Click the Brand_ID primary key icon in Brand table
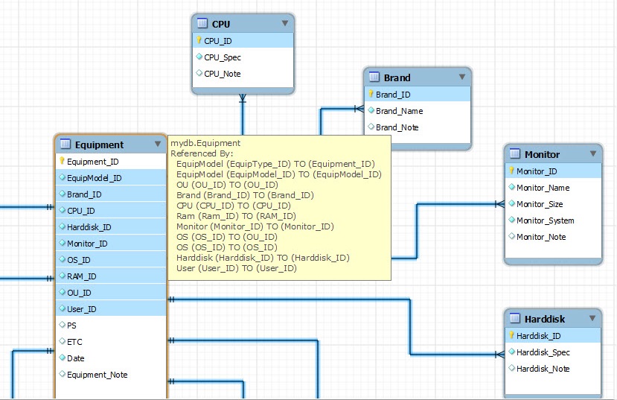This screenshot has height=400, width=617. point(371,94)
